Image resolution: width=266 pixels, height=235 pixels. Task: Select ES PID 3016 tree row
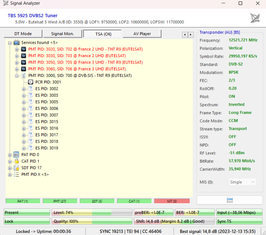(47, 128)
